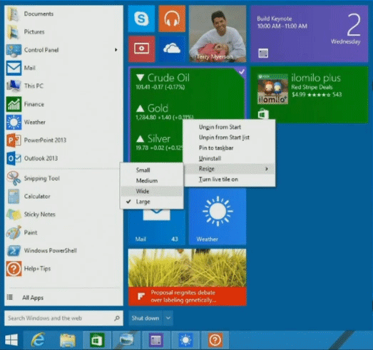This screenshot has width=373, height=350.
Task: Open Terry Myerson people tile
Action: (x=218, y=34)
